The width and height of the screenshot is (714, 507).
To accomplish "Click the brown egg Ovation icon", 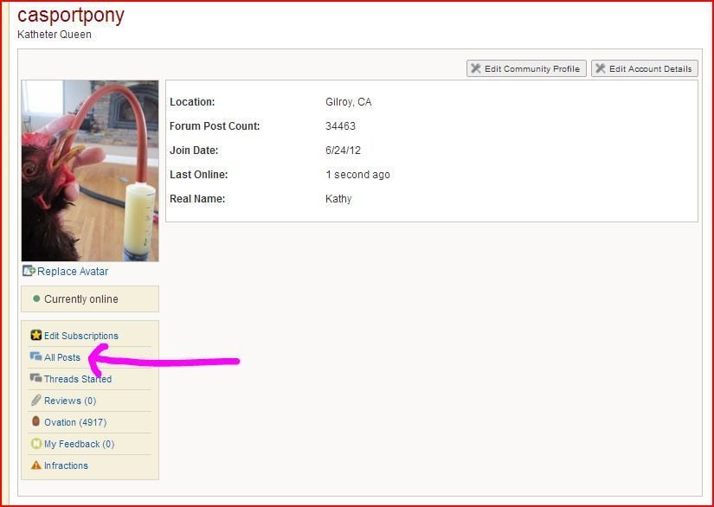I will point(35,422).
